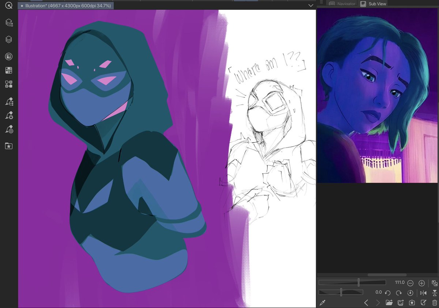Open the Brush Size pen-with-circle icon
439x308 pixels.
[x=9, y=129]
